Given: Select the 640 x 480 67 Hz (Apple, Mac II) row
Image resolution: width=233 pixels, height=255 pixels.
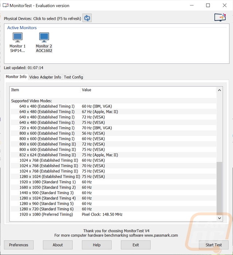Looking at the screenshot, I should (114, 112).
